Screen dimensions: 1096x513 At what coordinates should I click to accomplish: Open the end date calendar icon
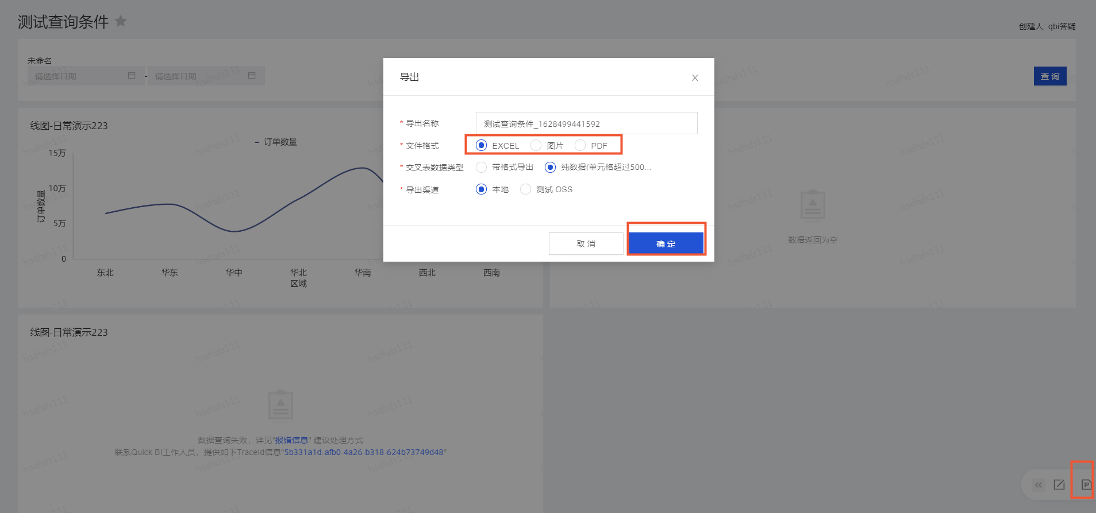pos(252,76)
